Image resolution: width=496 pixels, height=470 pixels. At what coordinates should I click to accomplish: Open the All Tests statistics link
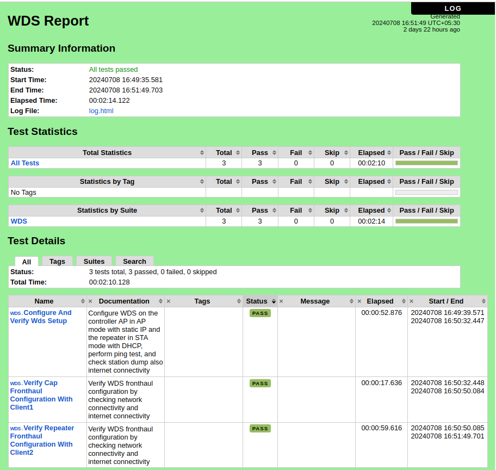[25, 163]
